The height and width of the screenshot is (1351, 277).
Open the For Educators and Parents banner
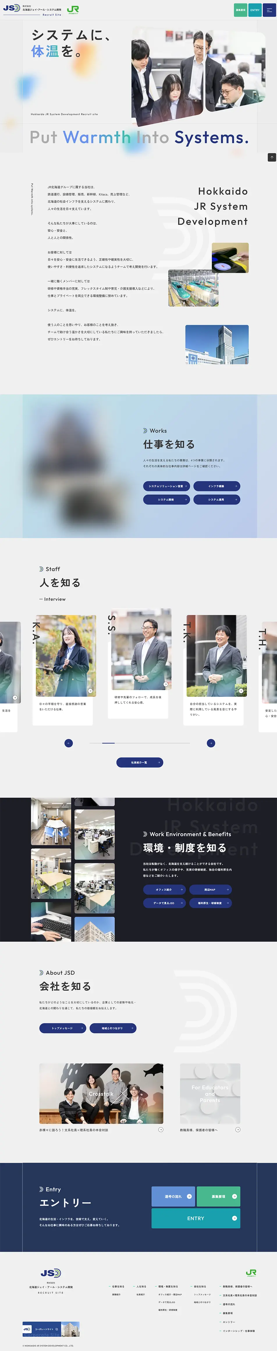pos(210,1094)
